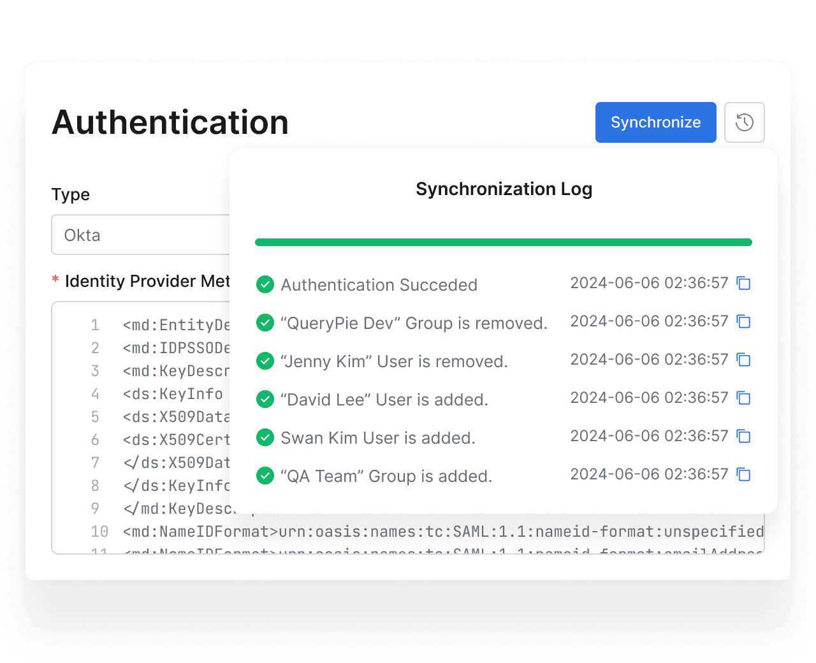This screenshot has height=663, width=816.
Task: Copy the QA Team group added entry
Action: click(743, 474)
